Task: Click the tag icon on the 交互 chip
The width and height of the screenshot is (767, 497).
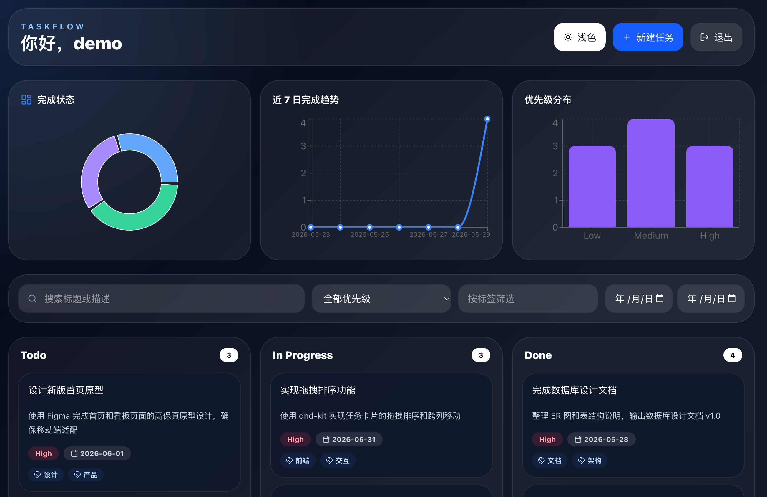Action: point(329,460)
